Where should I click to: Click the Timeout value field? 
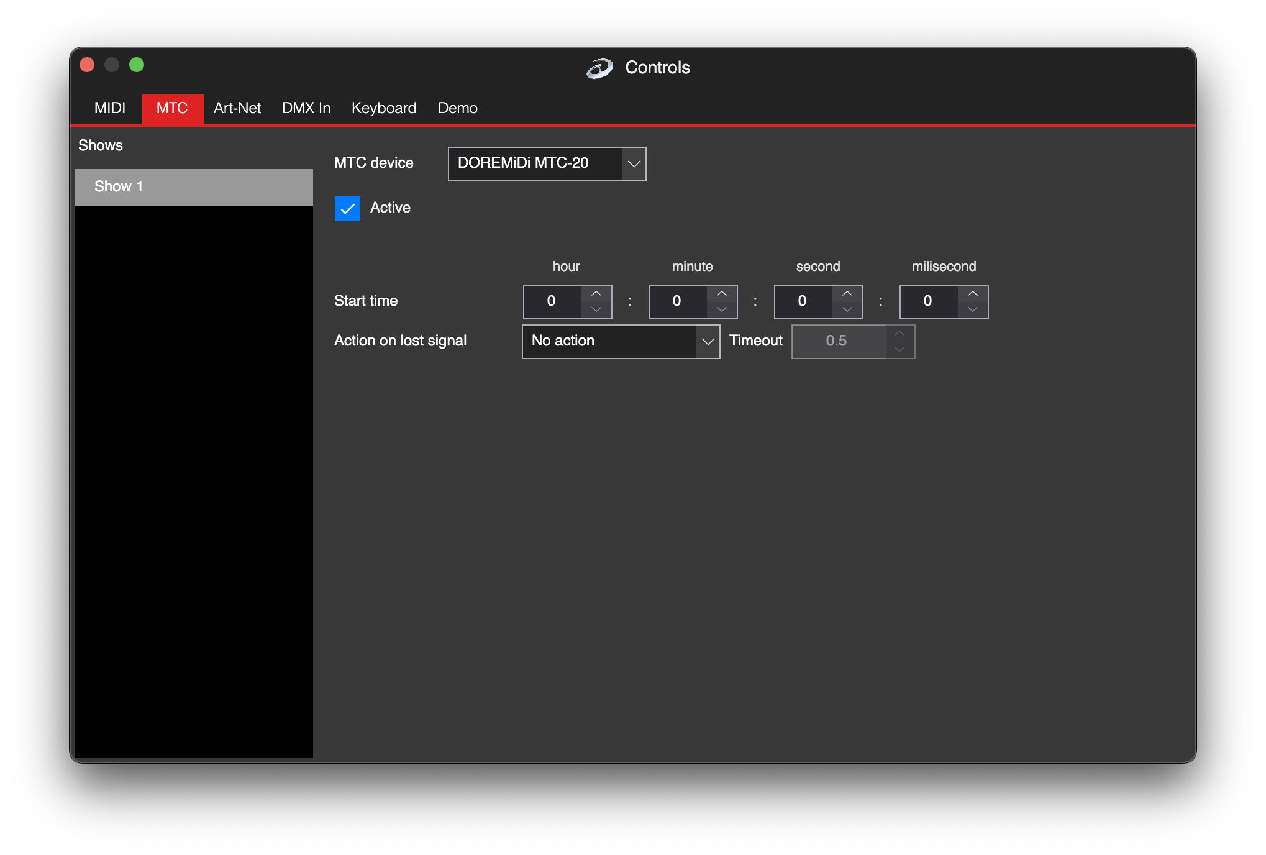coord(838,342)
